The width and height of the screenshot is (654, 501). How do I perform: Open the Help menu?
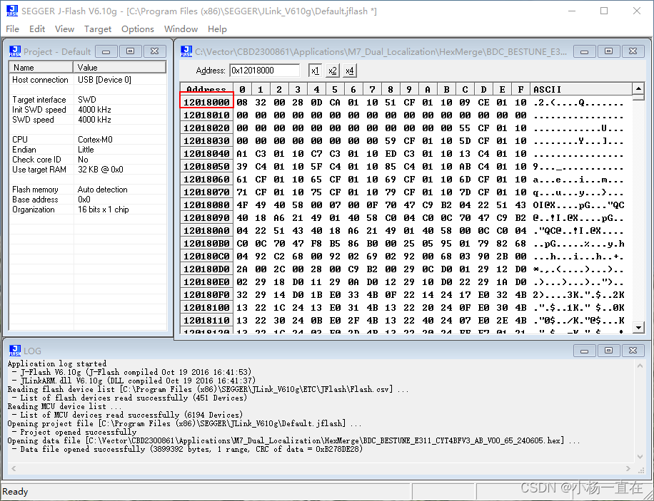[x=216, y=29]
